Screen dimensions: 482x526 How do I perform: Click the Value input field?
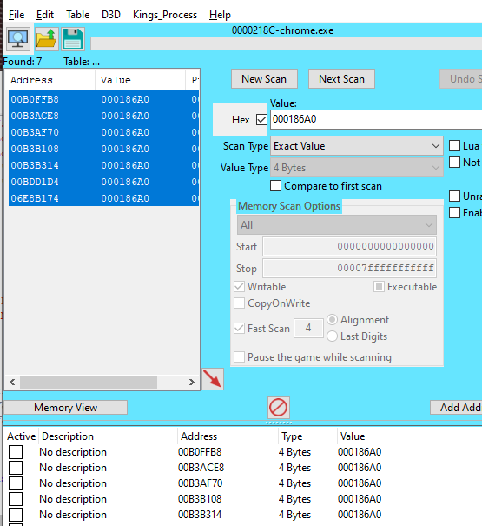(376, 119)
